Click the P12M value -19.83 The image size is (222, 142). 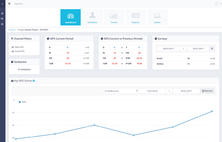tap(139, 64)
